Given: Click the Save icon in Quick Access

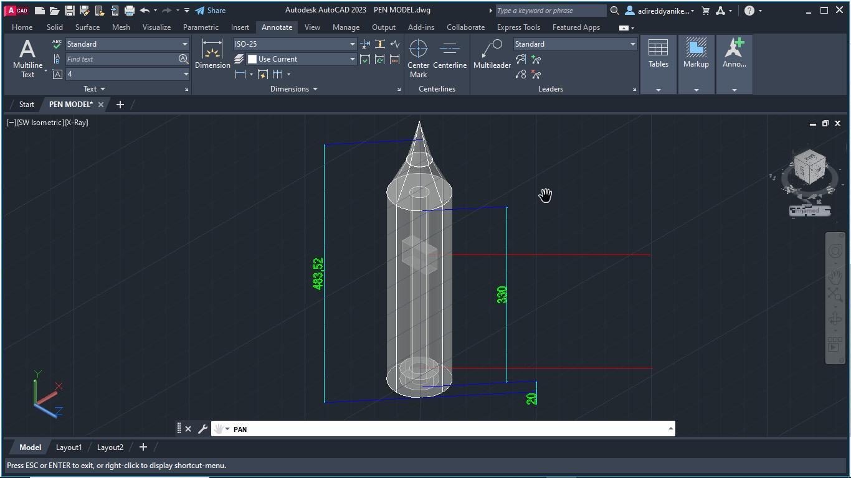Looking at the screenshot, I should tap(69, 11).
